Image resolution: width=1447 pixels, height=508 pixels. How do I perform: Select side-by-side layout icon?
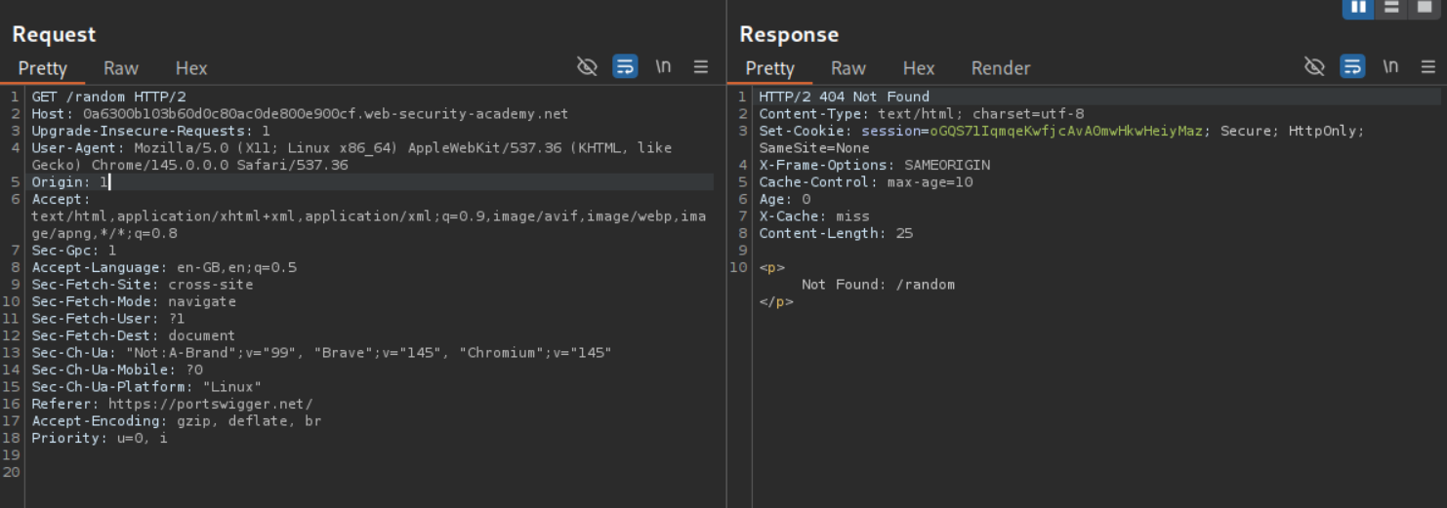(x=1358, y=8)
